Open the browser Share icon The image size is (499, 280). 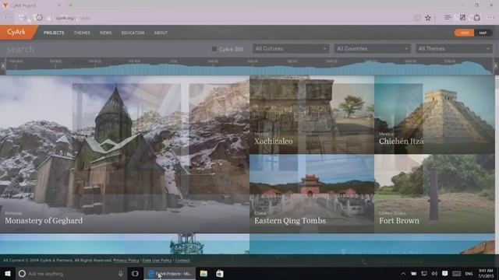(x=476, y=18)
